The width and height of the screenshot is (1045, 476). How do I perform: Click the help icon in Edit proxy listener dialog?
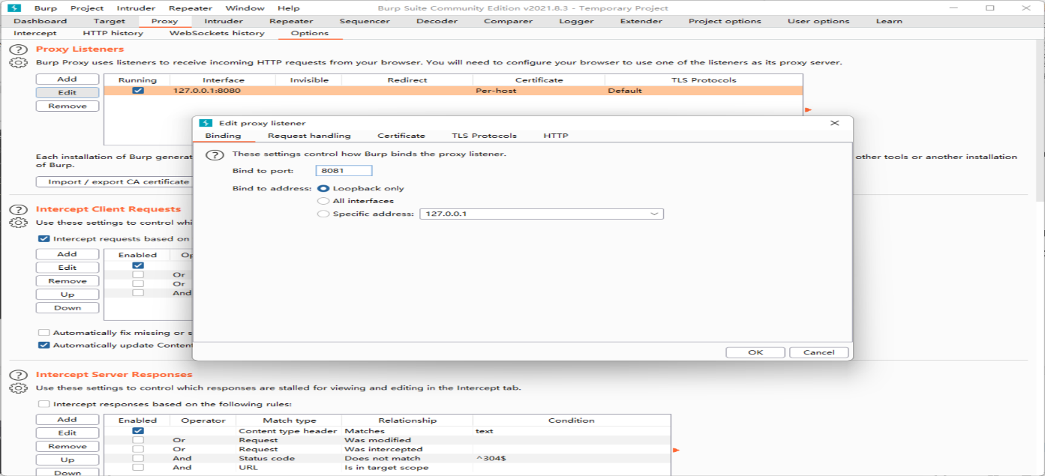[215, 154]
